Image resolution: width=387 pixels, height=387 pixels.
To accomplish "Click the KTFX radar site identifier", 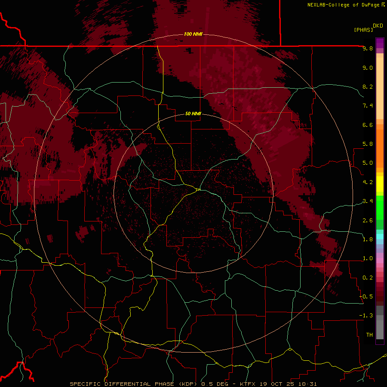I will pyautogui.click(x=247, y=384).
